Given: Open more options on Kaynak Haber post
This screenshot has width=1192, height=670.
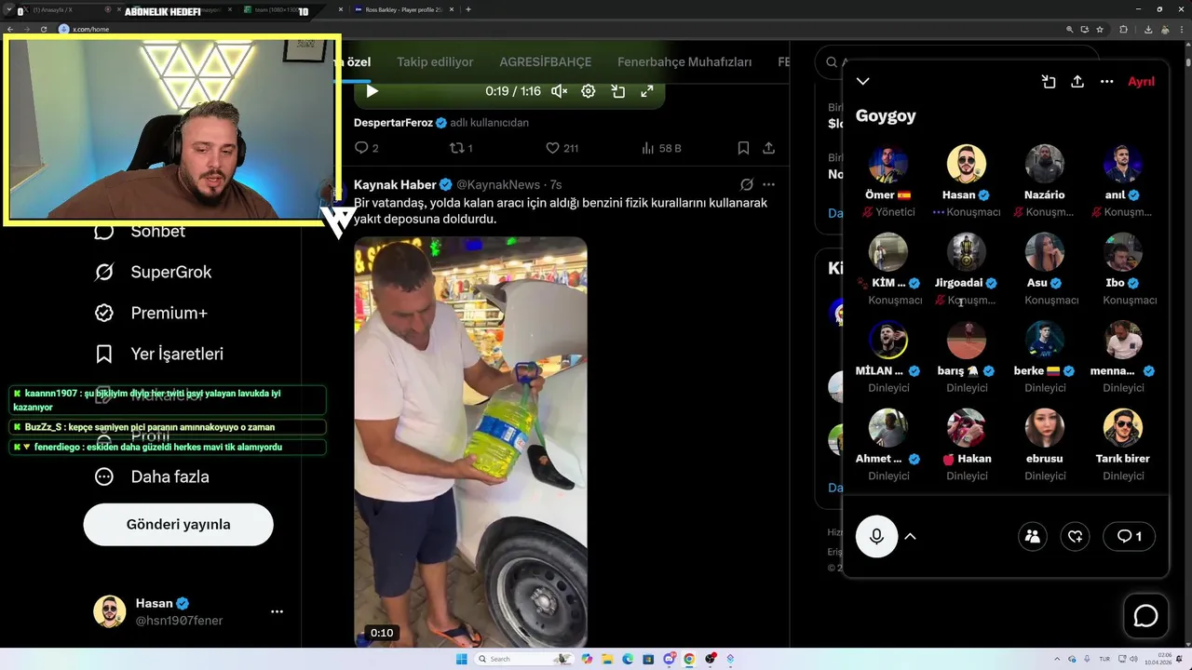Looking at the screenshot, I should tap(768, 184).
